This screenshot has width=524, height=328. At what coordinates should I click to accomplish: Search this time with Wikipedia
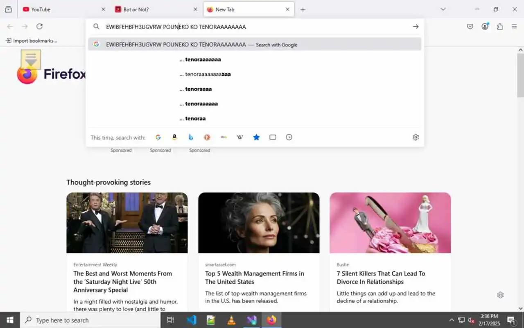pyautogui.click(x=240, y=137)
